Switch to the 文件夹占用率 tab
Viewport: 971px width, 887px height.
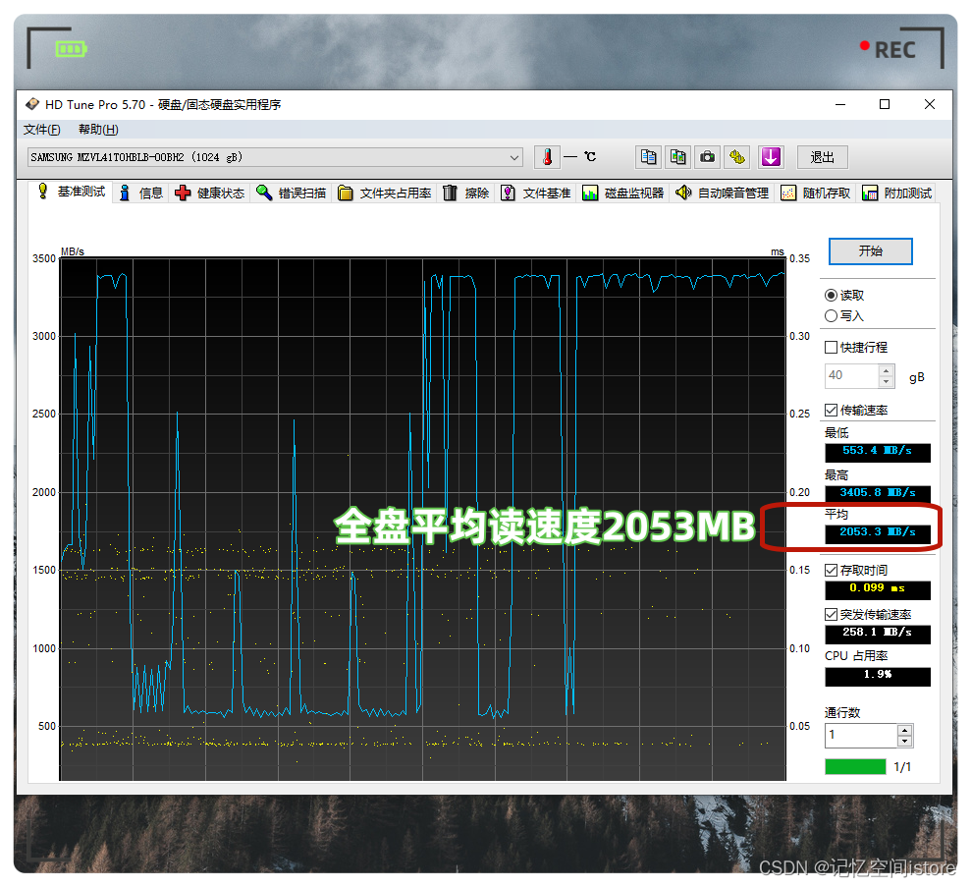tap(385, 194)
